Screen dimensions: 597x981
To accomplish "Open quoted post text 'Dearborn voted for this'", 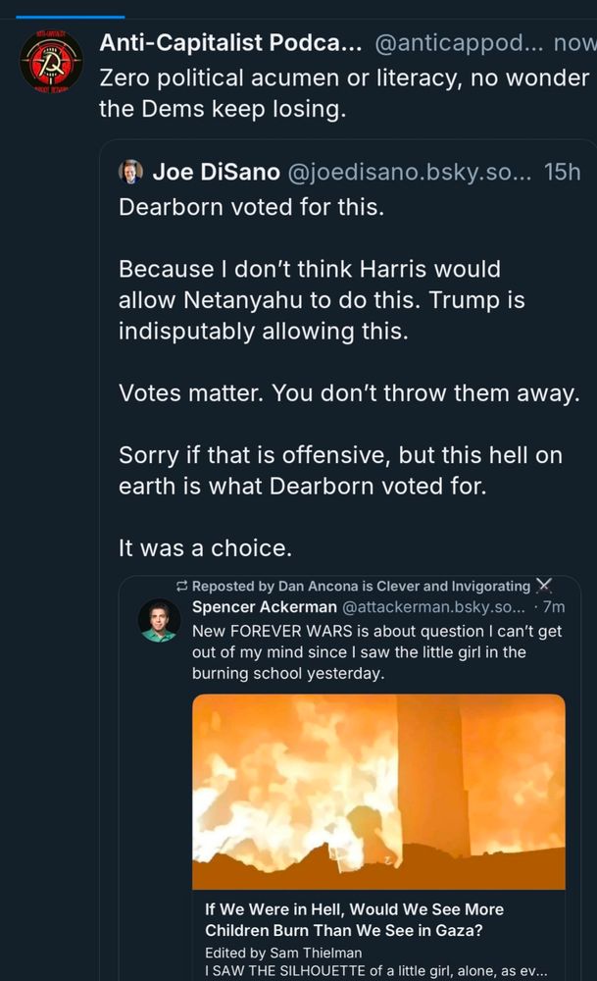I will (251, 207).
